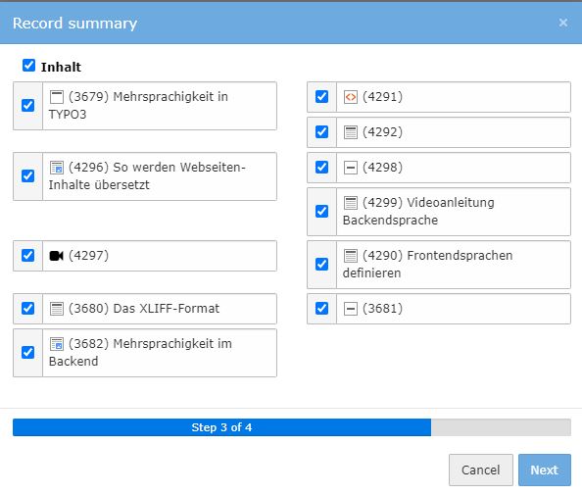Viewport: 582px width, 495px height.
Task: Click the text icon of record 4299
Action: tap(351, 203)
